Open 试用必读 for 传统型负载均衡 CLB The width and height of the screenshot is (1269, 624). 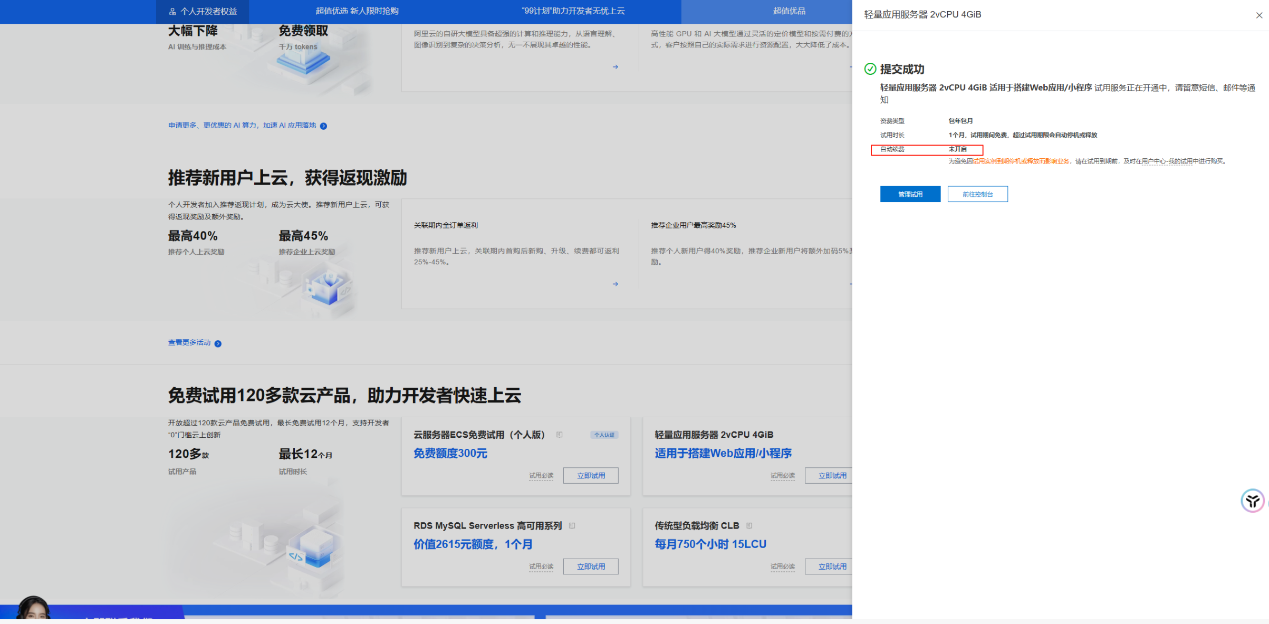click(782, 567)
